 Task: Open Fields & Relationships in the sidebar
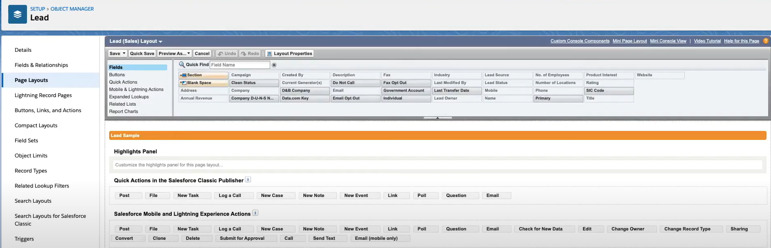41,65
